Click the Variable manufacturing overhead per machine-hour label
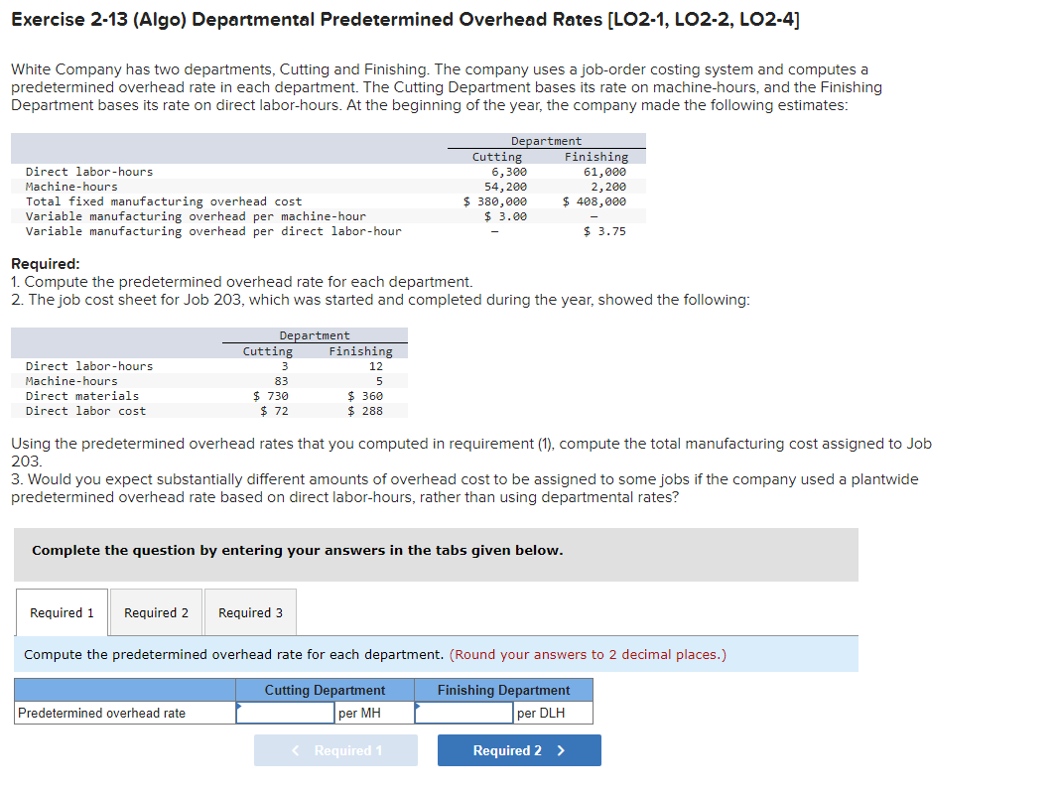 (x=196, y=216)
